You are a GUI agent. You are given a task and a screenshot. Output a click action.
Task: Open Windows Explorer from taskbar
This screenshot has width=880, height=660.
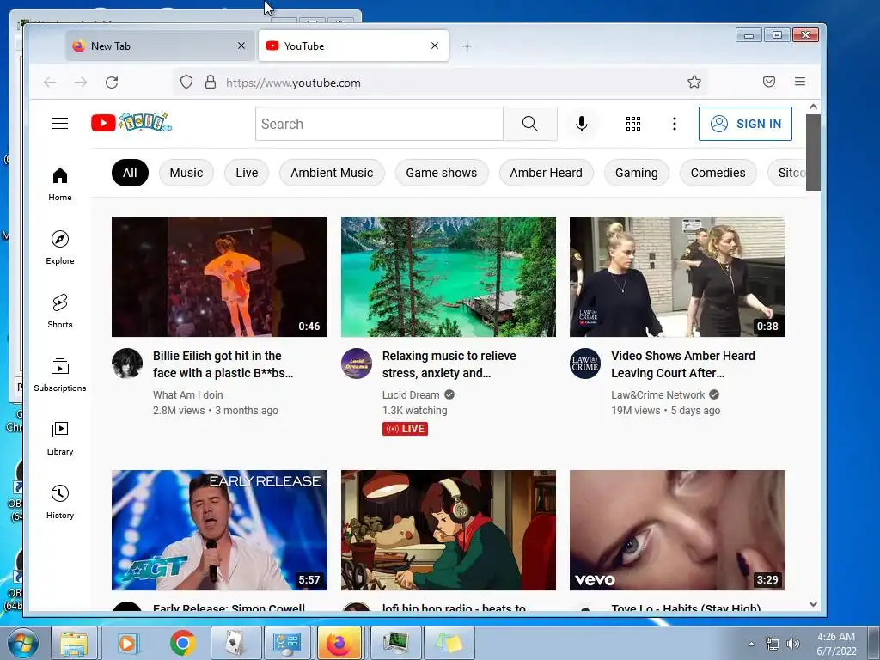(75, 643)
